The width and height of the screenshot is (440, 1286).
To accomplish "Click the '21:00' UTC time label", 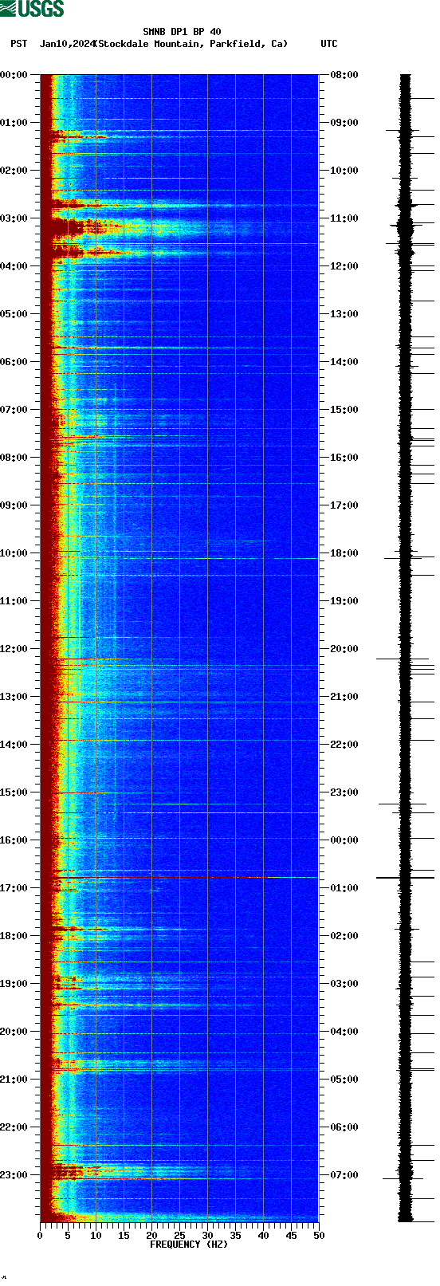I will click(x=344, y=697).
